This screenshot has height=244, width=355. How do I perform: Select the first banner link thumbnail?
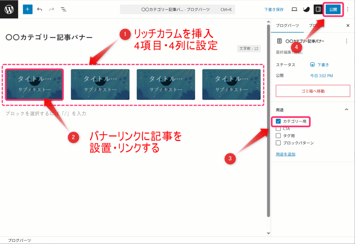coord(34,85)
